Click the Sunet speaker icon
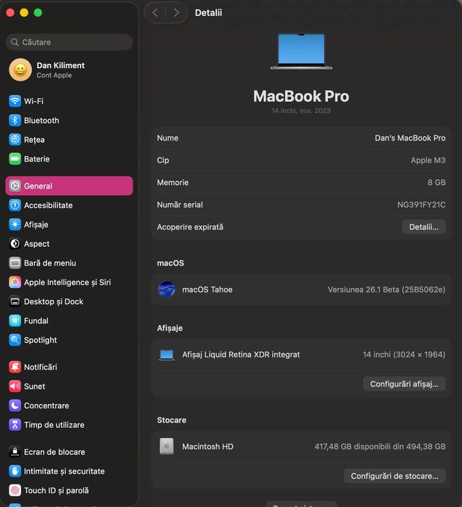This screenshot has width=462, height=507. (15, 387)
